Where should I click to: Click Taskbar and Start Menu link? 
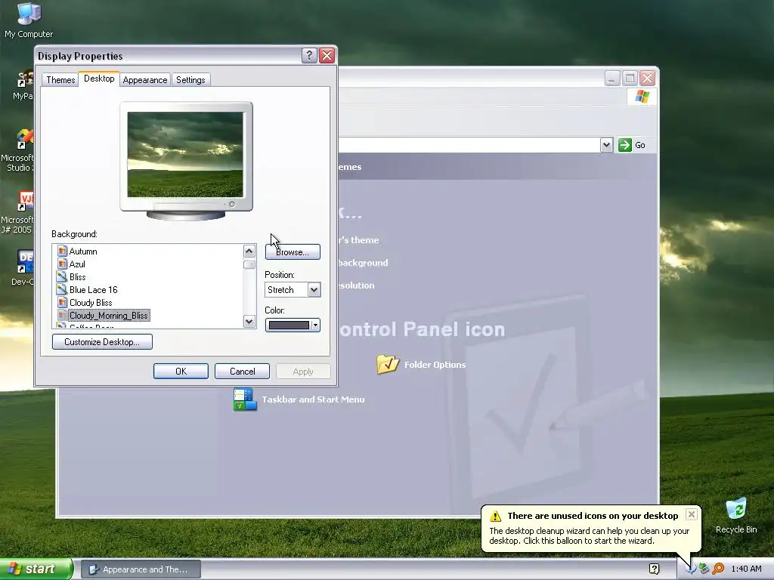point(313,400)
